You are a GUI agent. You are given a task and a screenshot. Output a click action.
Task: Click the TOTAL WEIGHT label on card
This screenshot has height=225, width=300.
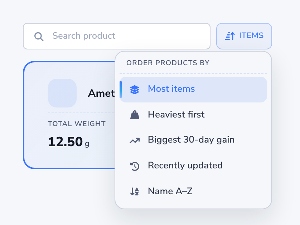coord(77,124)
